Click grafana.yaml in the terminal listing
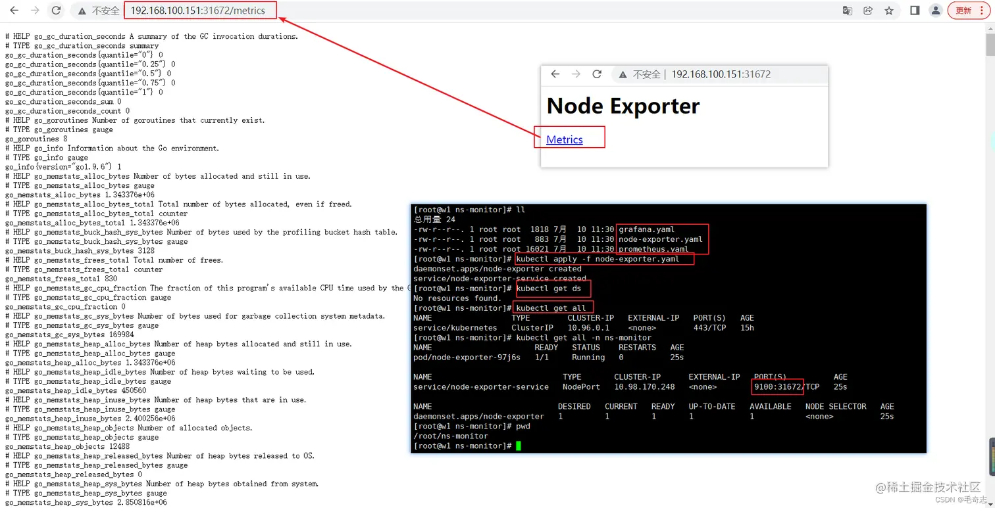 pyautogui.click(x=646, y=229)
